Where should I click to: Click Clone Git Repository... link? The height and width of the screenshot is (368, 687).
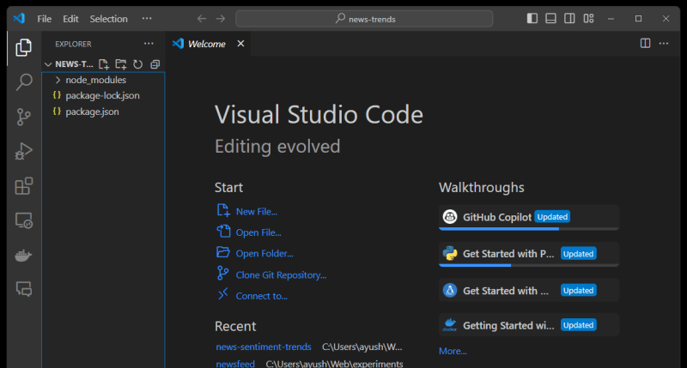(x=281, y=275)
